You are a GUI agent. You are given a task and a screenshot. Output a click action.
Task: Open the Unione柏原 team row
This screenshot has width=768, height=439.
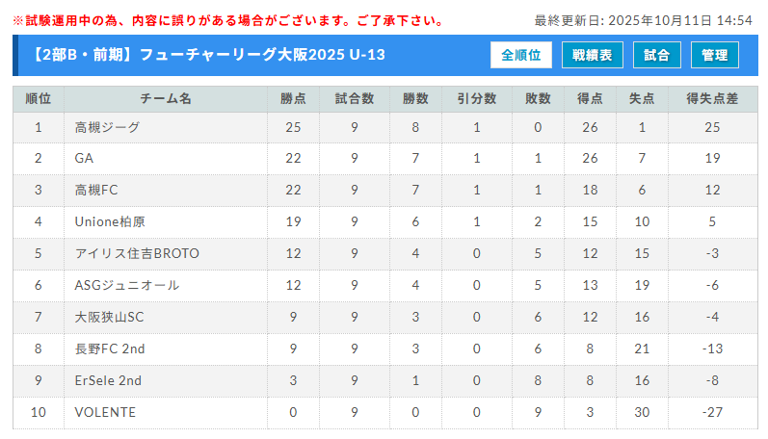(110, 221)
